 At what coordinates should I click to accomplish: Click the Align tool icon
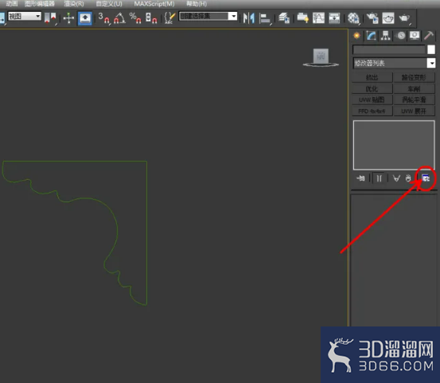pos(265,18)
